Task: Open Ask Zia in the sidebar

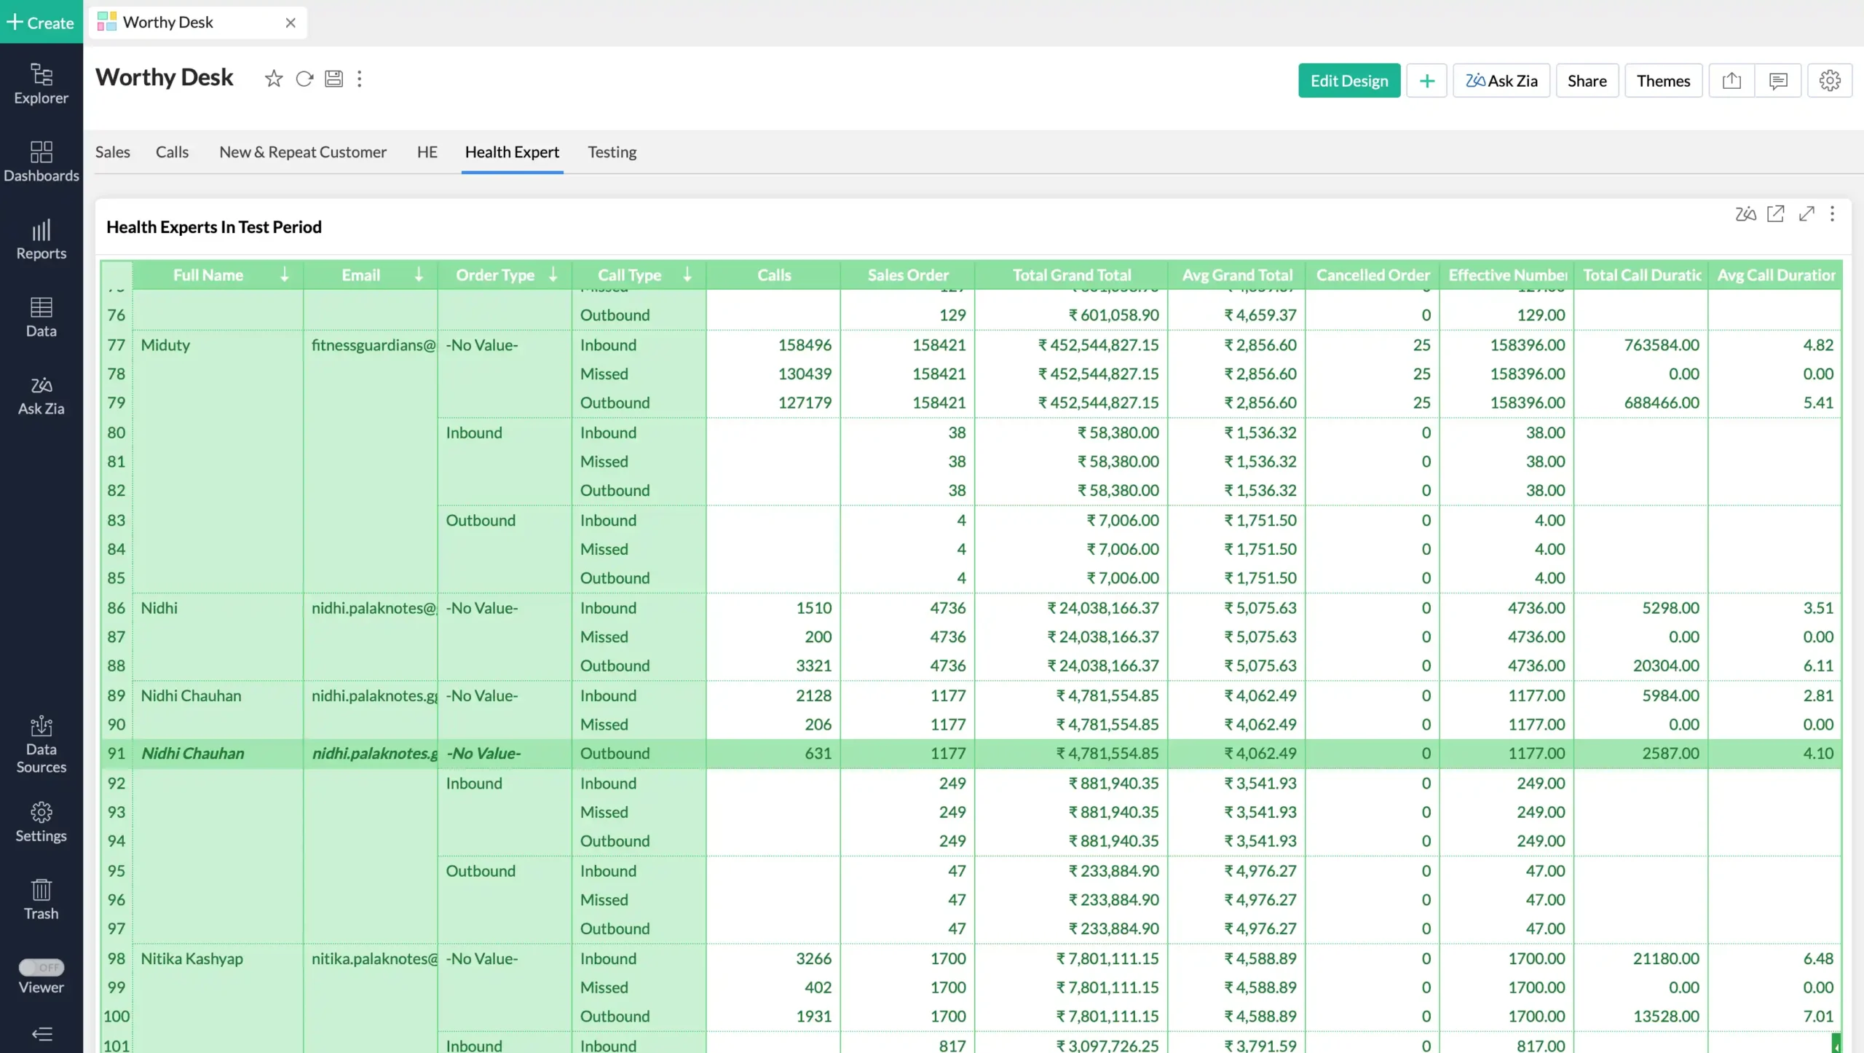Action: [41, 395]
